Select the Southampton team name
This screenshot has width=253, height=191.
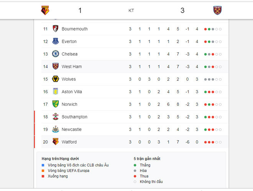click(x=74, y=117)
